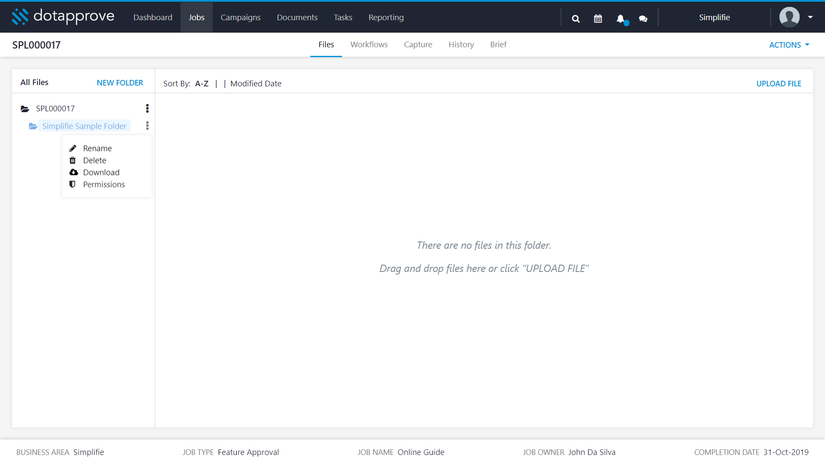This screenshot has height=464, width=825.
Task: Click the footer Simplifie business area value
Action: point(89,452)
